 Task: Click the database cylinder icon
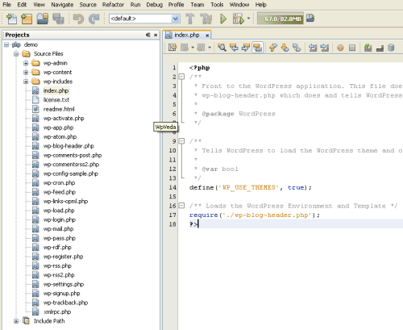(x=391, y=48)
